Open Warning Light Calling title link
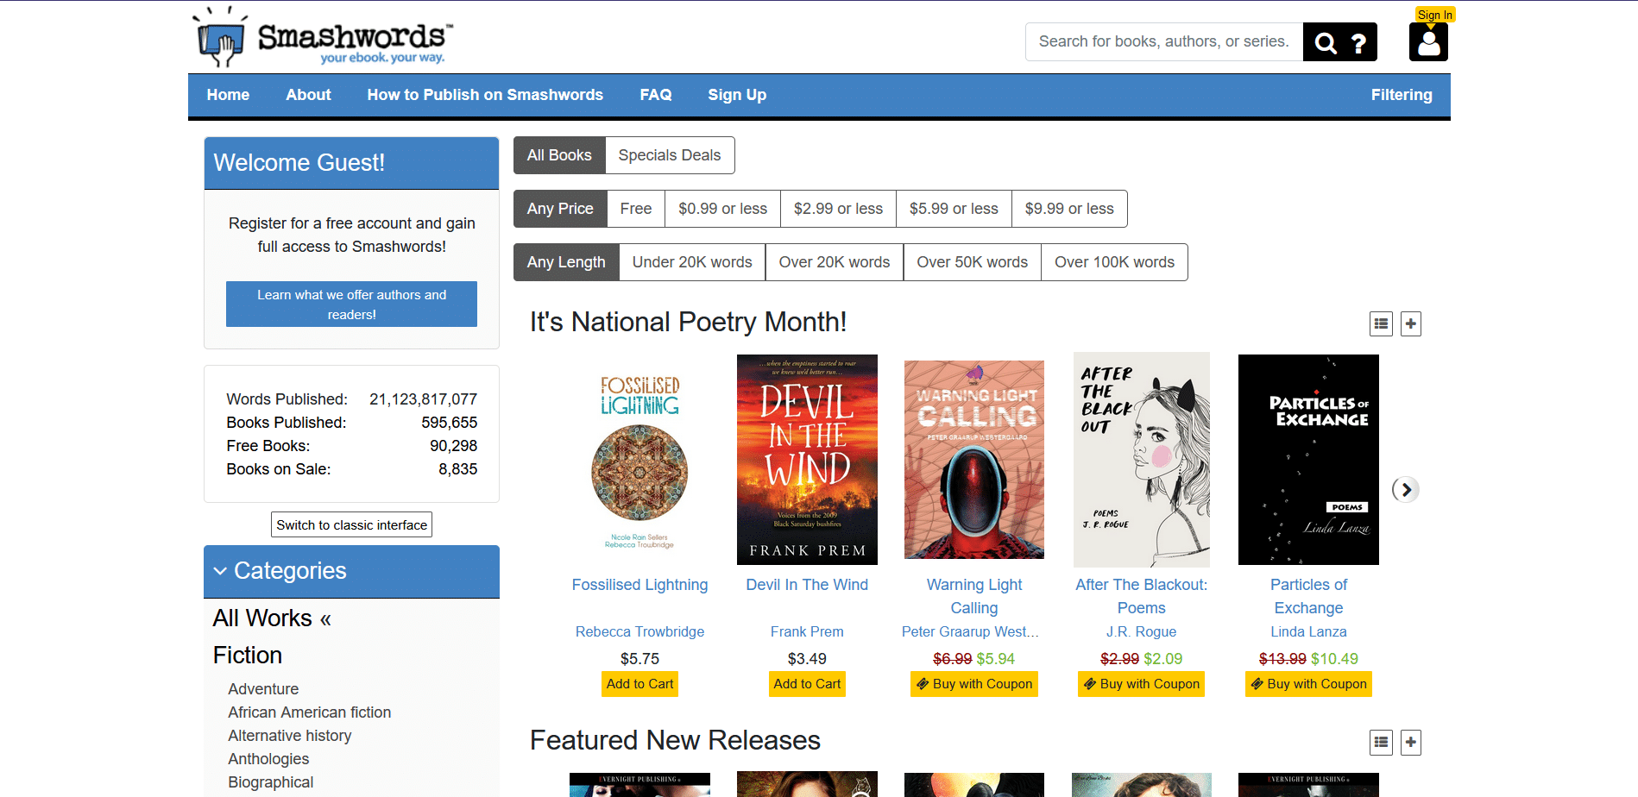Image resolution: width=1638 pixels, height=797 pixels. pos(974,596)
